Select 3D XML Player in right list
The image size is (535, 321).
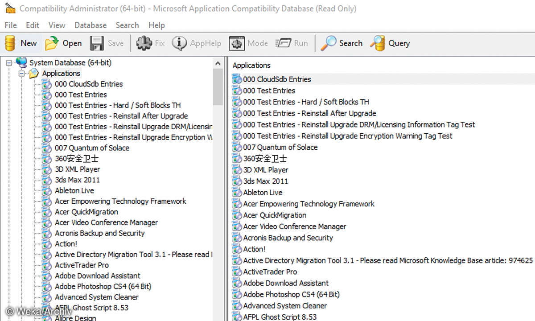[266, 170]
